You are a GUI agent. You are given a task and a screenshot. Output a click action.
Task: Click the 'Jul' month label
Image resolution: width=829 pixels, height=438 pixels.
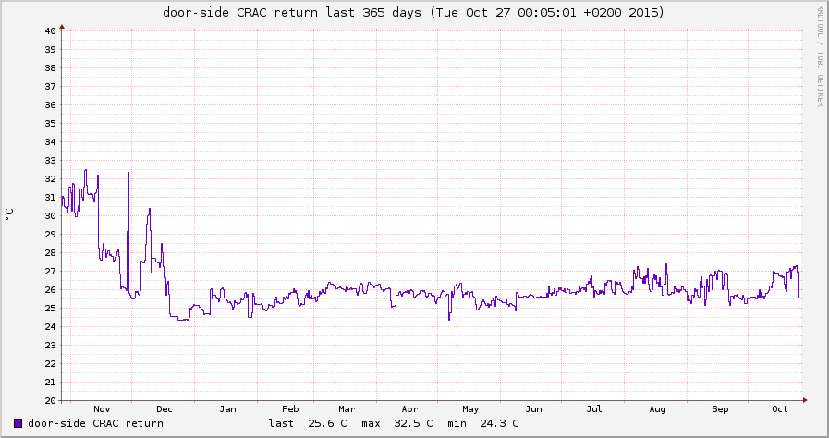[594, 409]
